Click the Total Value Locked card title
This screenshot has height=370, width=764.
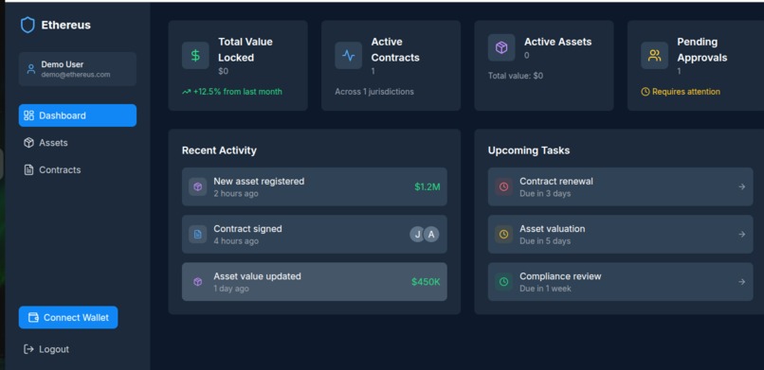point(246,49)
